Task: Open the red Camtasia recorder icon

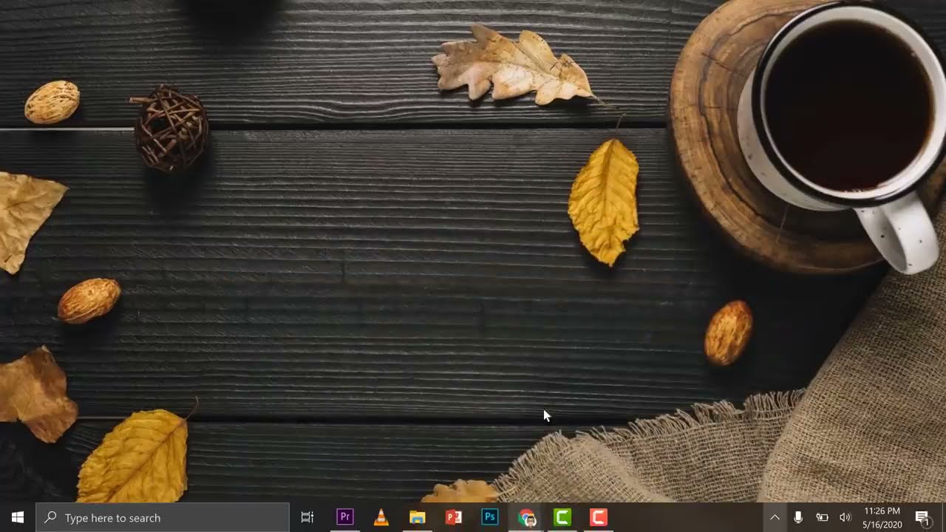Action: (599, 517)
